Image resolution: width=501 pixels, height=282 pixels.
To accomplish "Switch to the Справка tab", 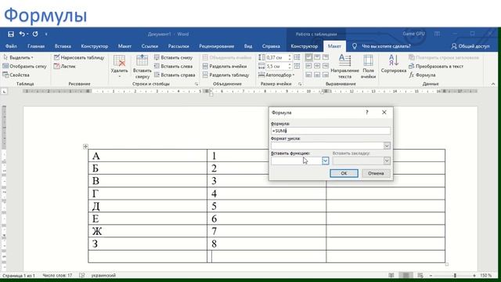I will pos(271,46).
